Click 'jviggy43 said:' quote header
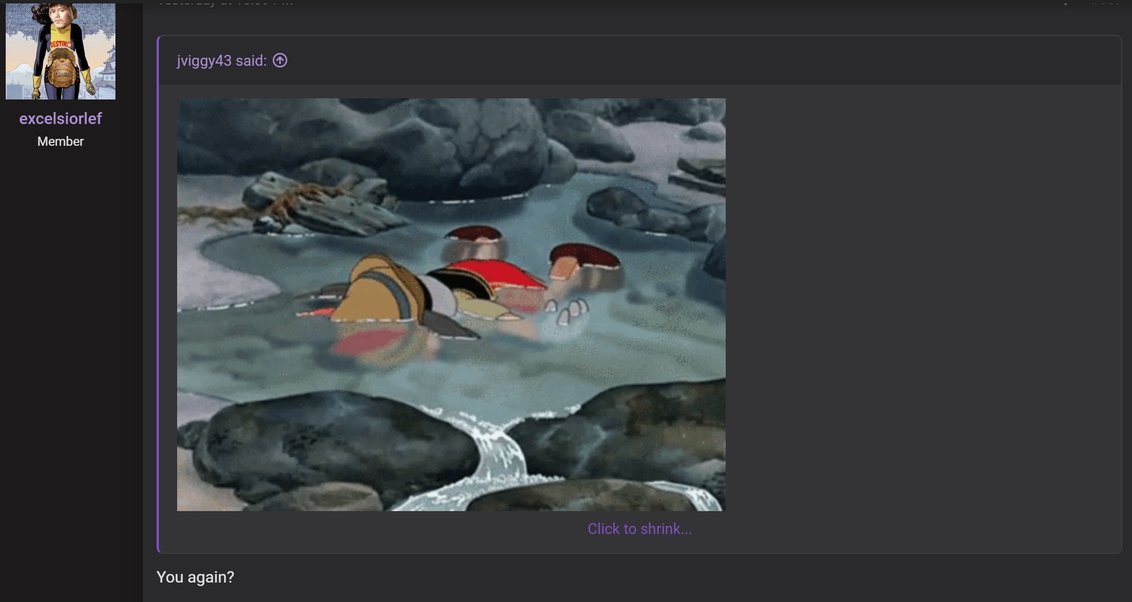 [x=222, y=61]
